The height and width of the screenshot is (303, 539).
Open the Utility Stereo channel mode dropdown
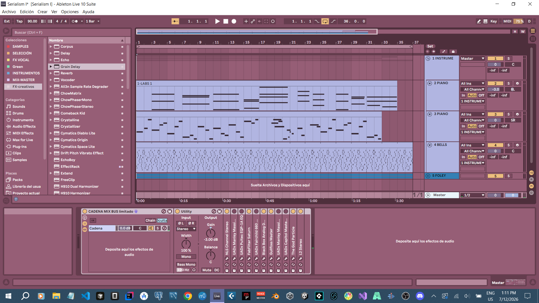pyautogui.click(x=186, y=229)
